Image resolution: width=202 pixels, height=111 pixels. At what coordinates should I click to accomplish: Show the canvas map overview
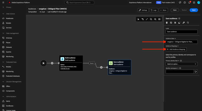coord(159,19)
